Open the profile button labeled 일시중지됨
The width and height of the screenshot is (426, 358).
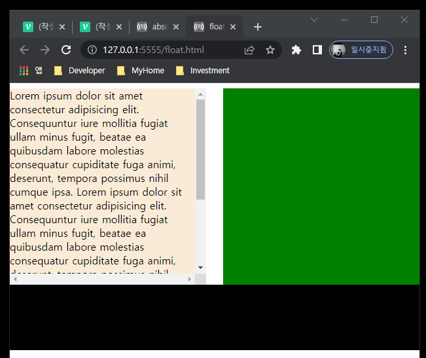[361, 50]
